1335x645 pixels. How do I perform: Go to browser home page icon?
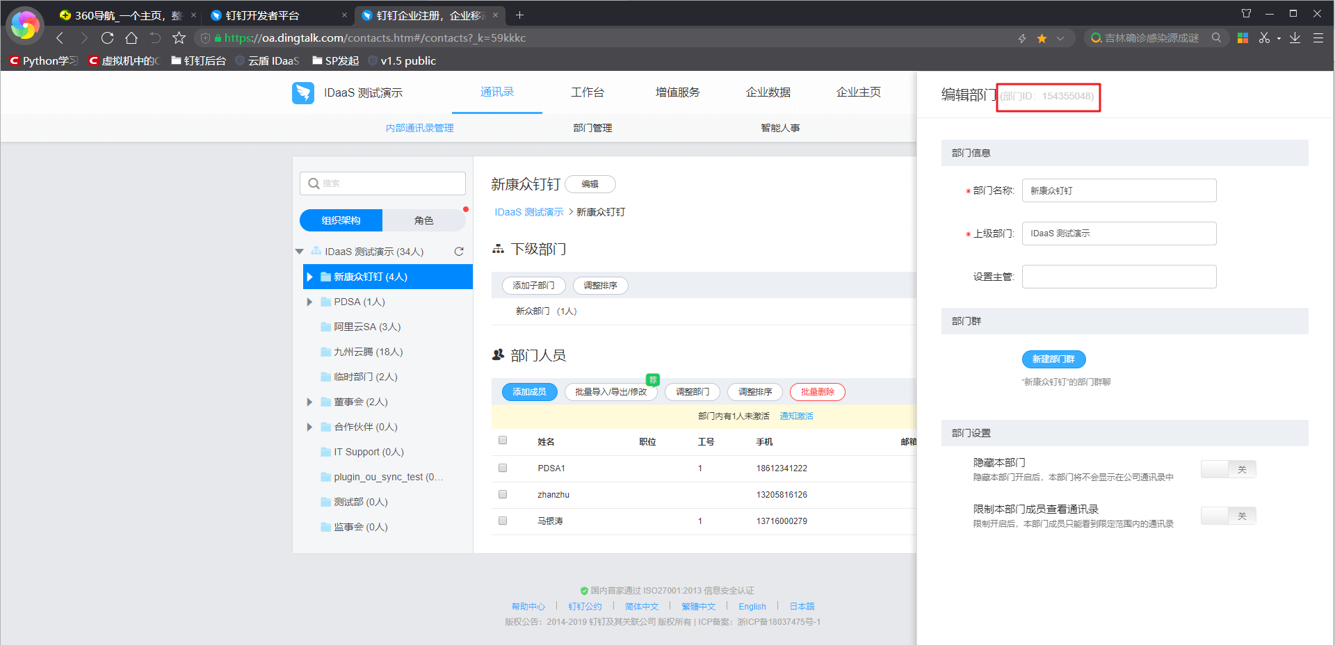(x=131, y=38)
